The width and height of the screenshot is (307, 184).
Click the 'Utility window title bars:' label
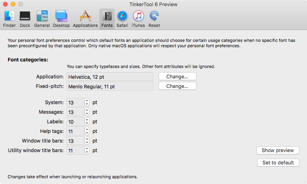(36, 150)
